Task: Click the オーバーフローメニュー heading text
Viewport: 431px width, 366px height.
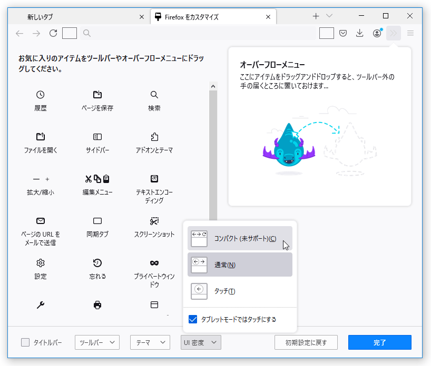Action: [x=272, y=65]
